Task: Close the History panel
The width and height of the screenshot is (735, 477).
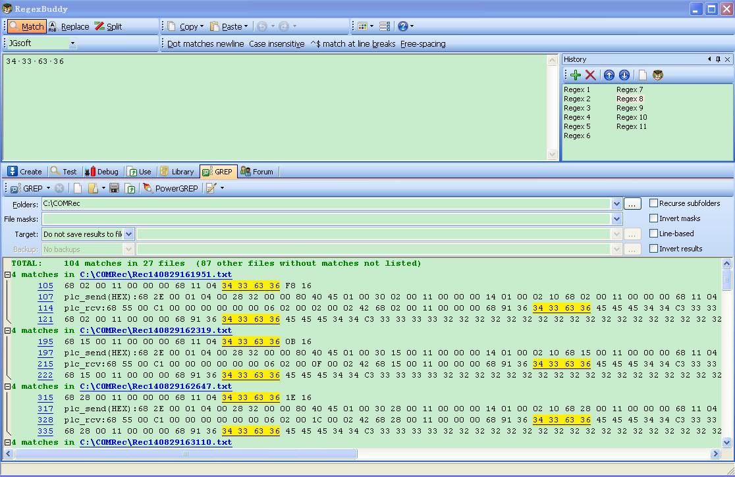Action: tap(728, 59)
